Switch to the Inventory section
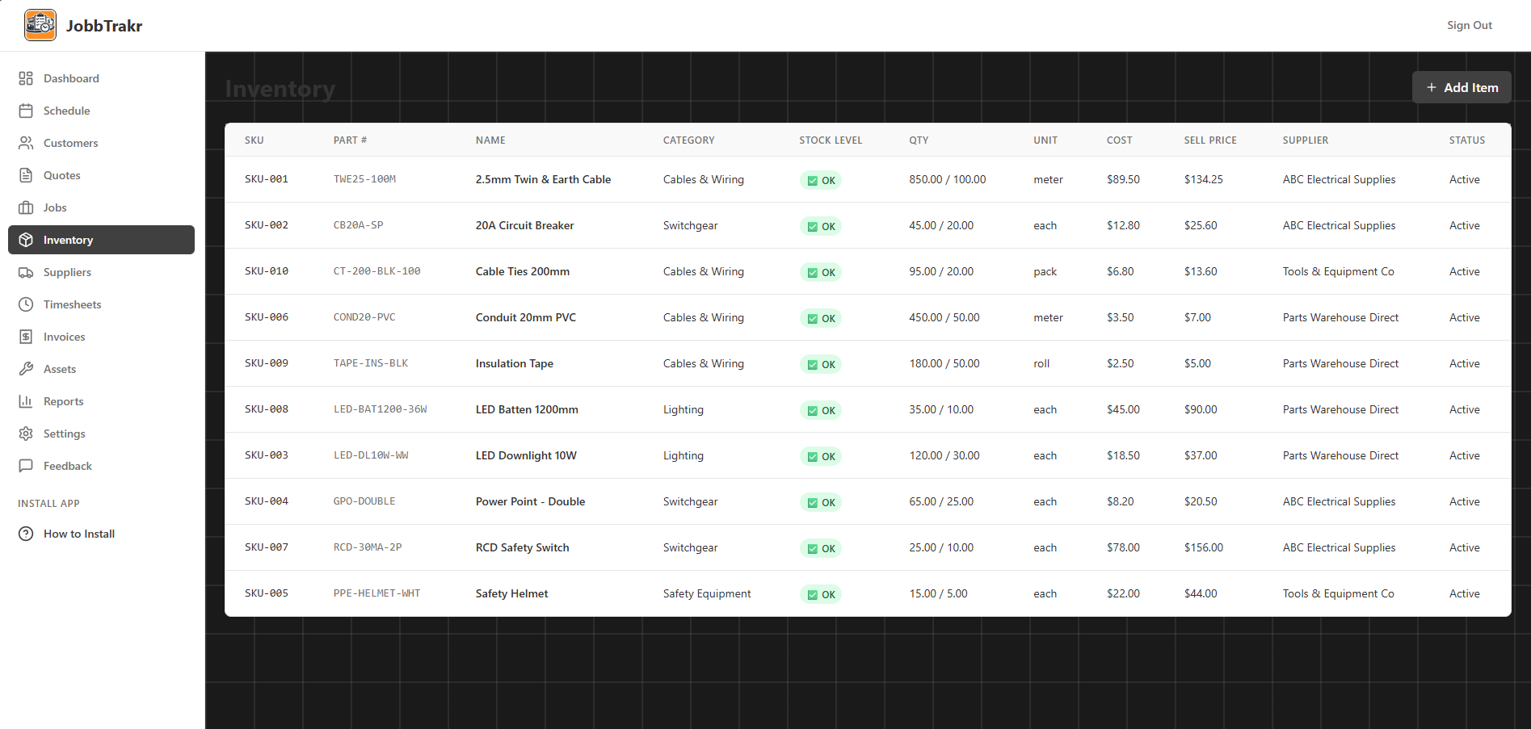 (68, 240)
